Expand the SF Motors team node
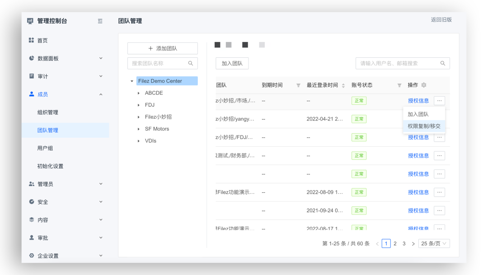Screen dimensions: 488x275 pos(139,129)
